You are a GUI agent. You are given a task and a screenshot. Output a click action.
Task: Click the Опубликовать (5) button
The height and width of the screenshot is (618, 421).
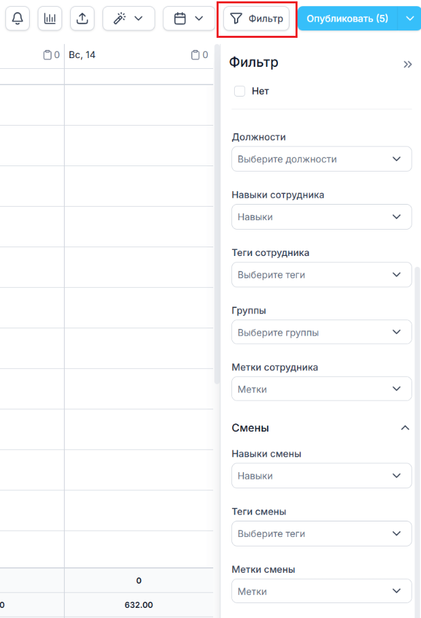point(347,18)
